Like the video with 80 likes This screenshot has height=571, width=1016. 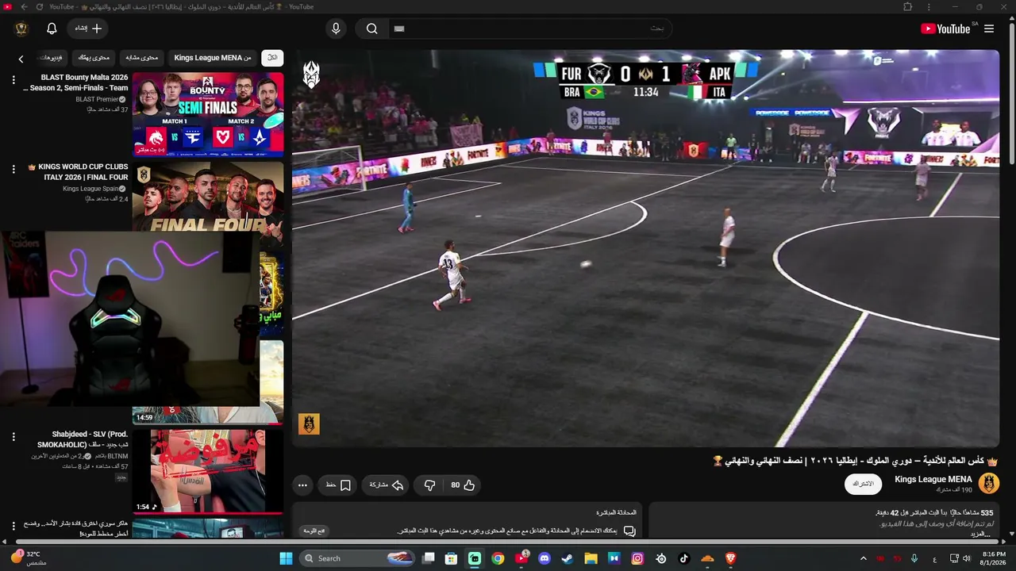463,485
